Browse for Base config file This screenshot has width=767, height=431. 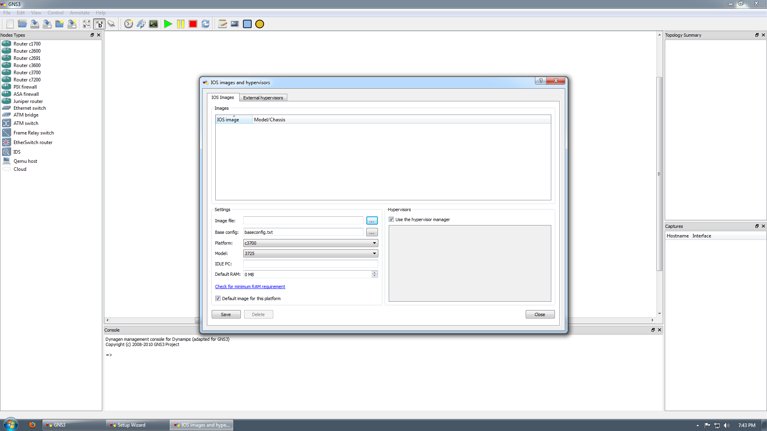[372, 232]
